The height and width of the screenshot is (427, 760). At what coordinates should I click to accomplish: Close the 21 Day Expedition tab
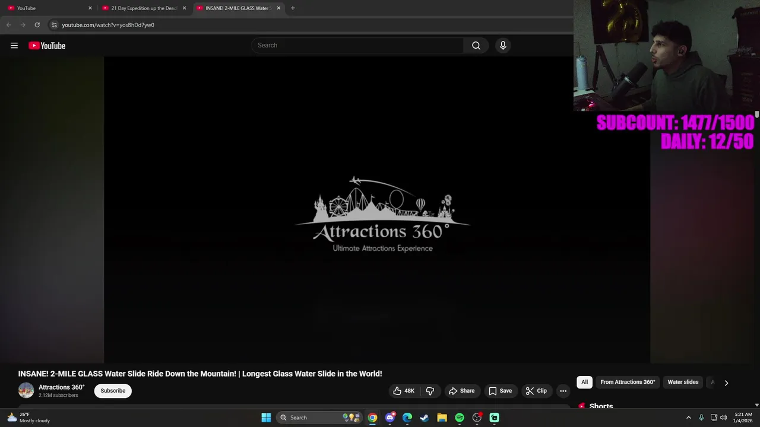point(184,8)
